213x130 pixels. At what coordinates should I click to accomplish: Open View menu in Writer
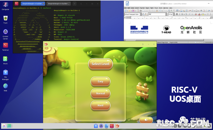pyautogui.click(x=133, y=8)
